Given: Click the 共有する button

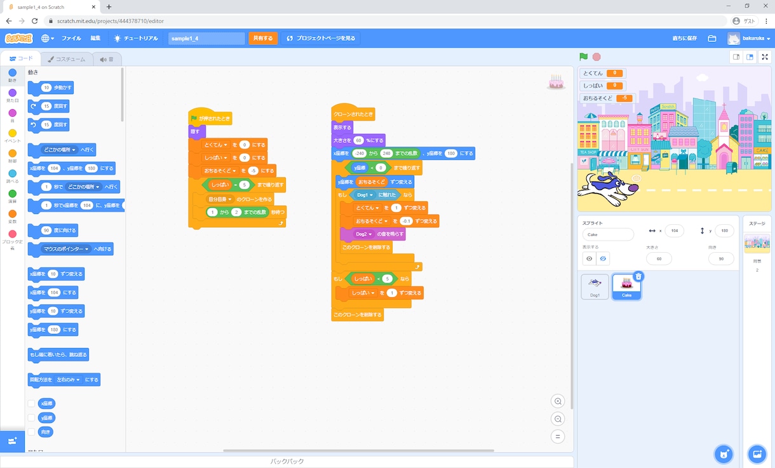Looking at the screenshot, I should pos(263,38).
